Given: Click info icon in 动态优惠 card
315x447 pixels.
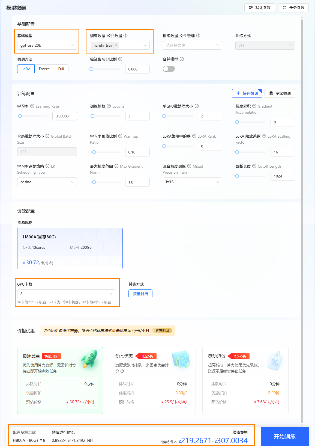Looking at the screenshot, I should (x=122, y=371).
